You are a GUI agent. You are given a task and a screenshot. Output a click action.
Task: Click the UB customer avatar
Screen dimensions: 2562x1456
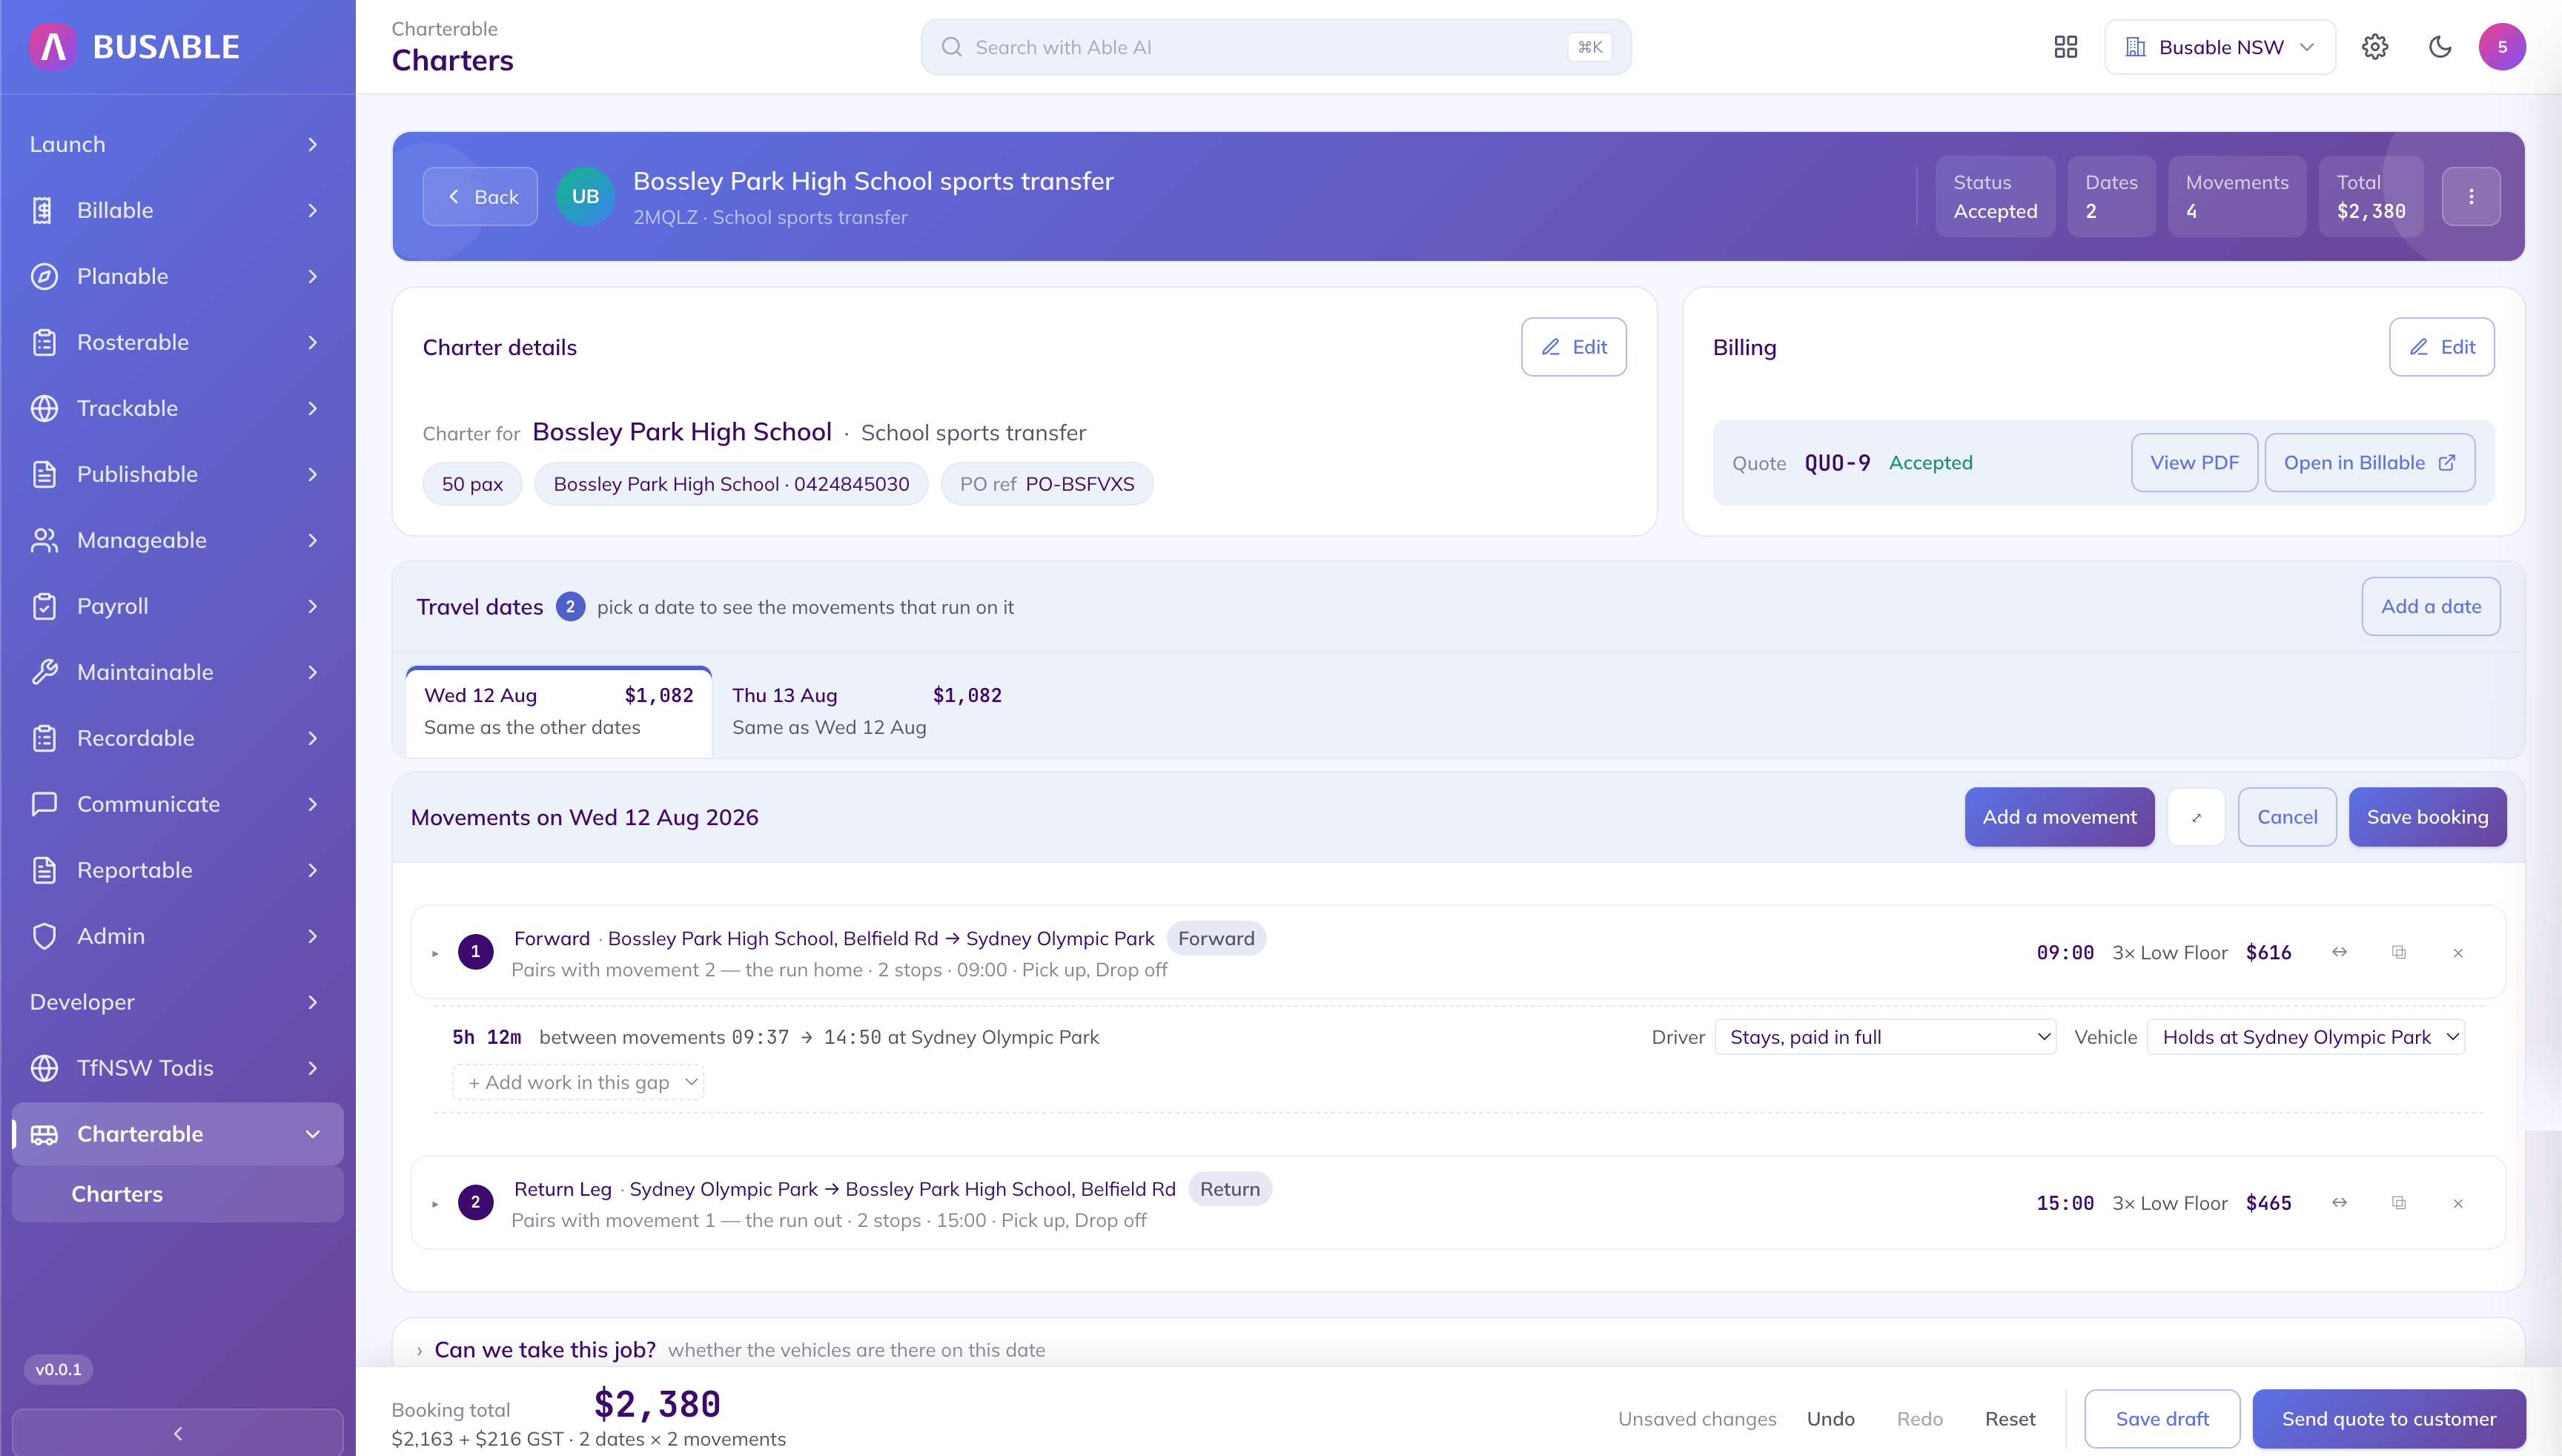585,196
